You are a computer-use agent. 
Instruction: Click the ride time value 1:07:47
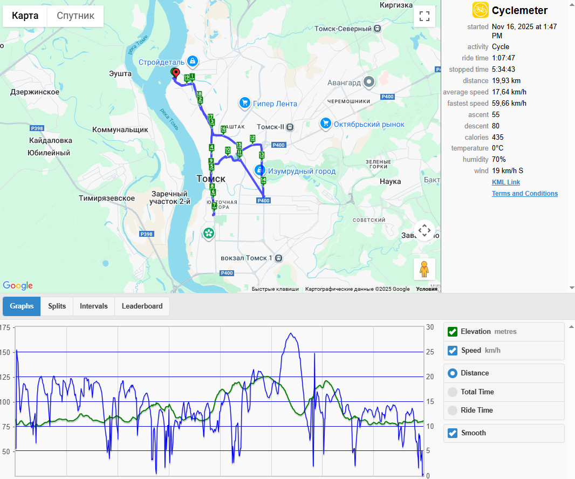tap(503, 58)
